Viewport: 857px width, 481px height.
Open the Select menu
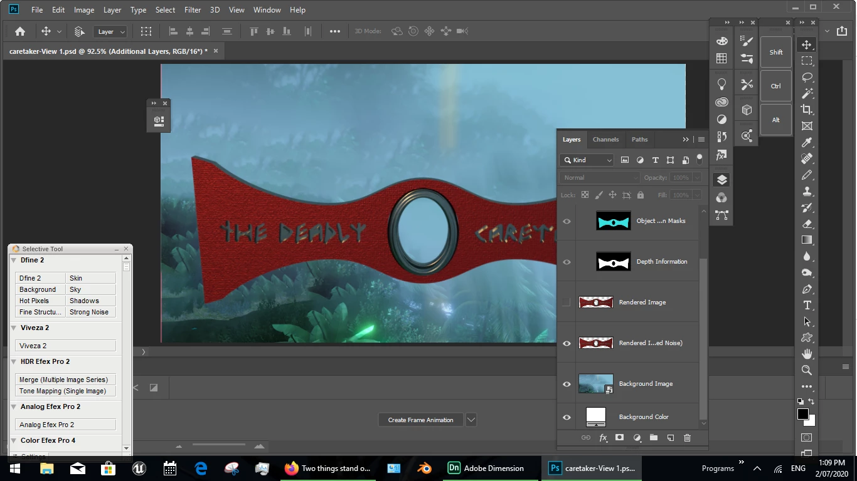(165, 9)
